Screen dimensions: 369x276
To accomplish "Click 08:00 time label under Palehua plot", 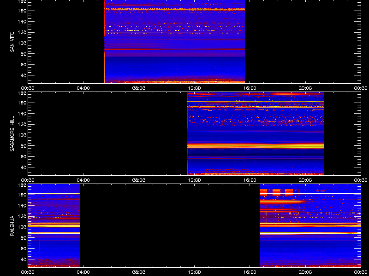I will pos(139,272).
